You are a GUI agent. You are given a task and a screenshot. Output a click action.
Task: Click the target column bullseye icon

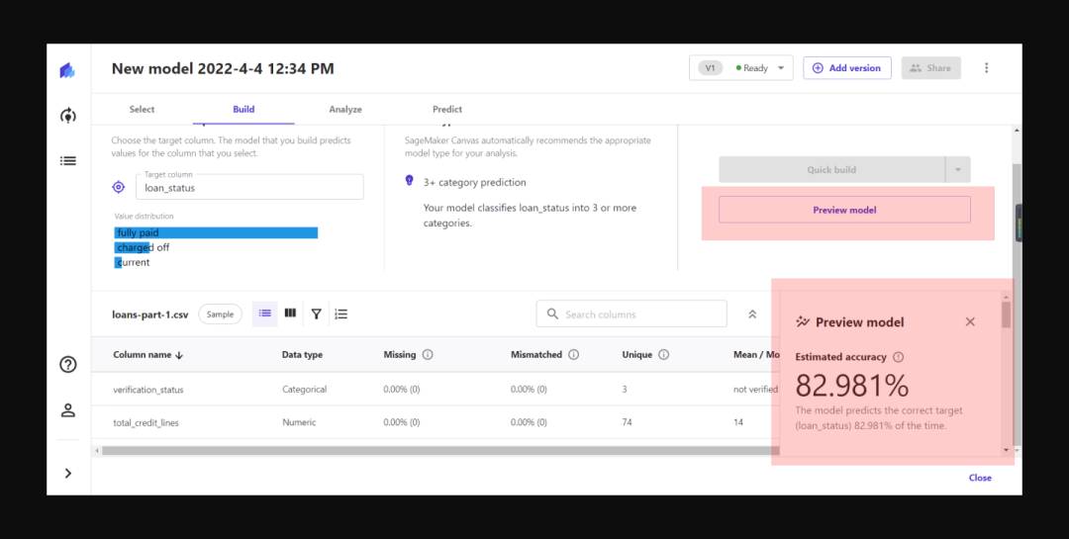[x=119, y=187]
